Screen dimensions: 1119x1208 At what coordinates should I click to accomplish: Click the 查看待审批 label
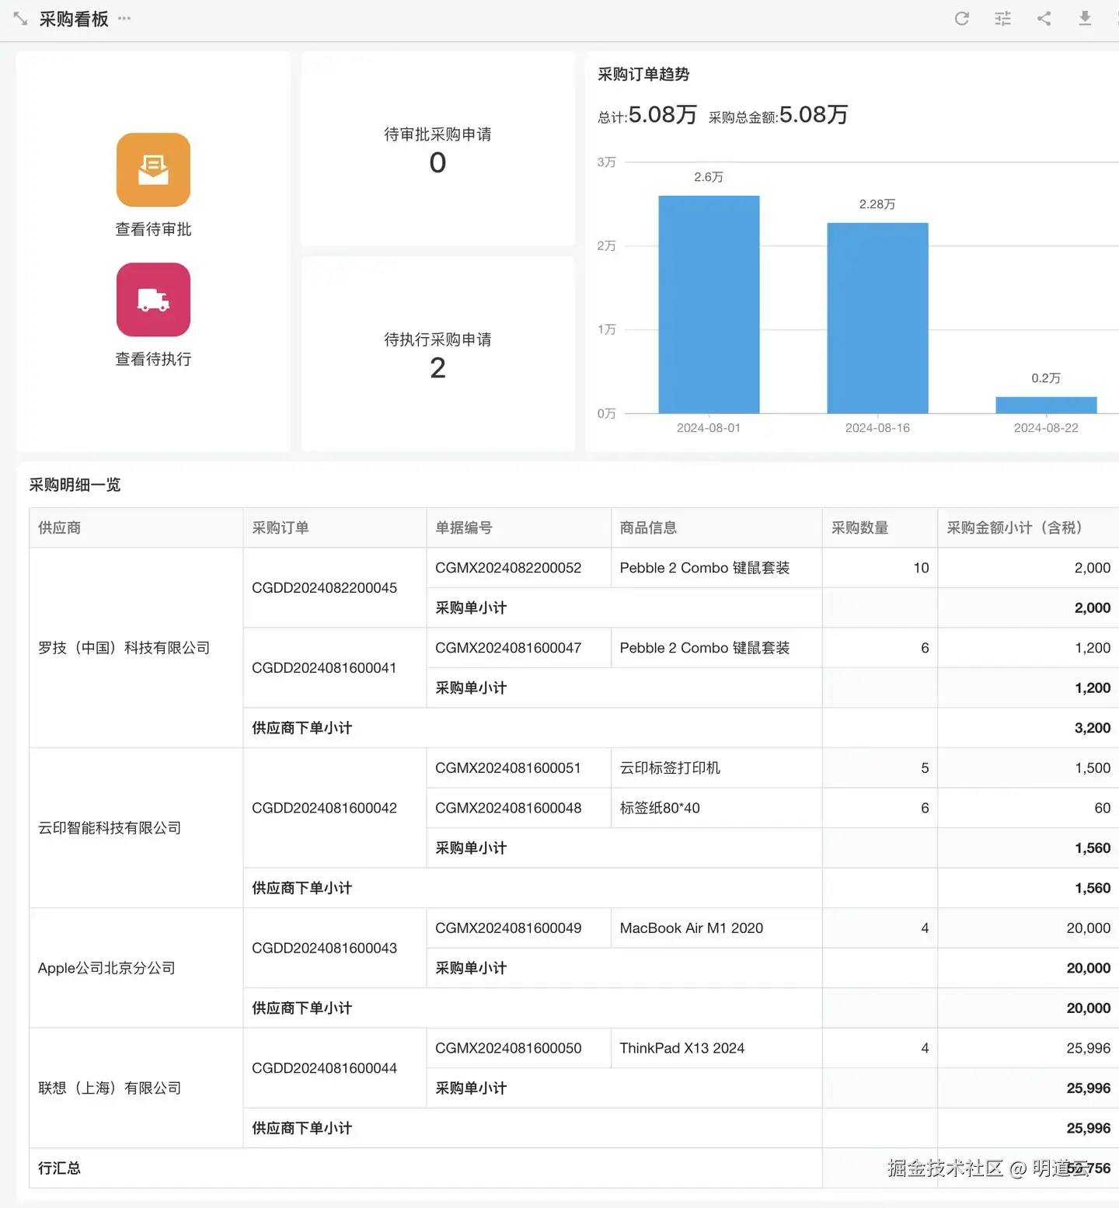pos(153,229)
